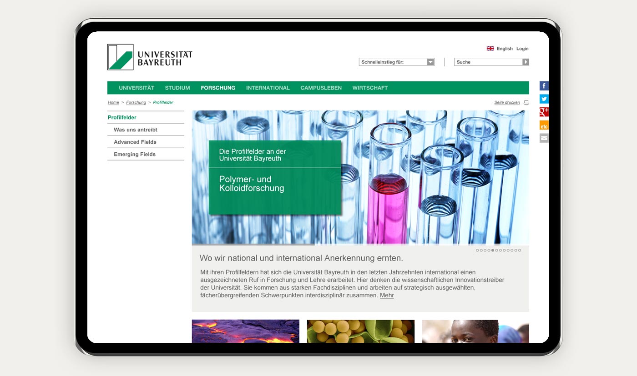Share page via Facebook icon
Viewport: 637px width, 376px height.
(544, 86)
